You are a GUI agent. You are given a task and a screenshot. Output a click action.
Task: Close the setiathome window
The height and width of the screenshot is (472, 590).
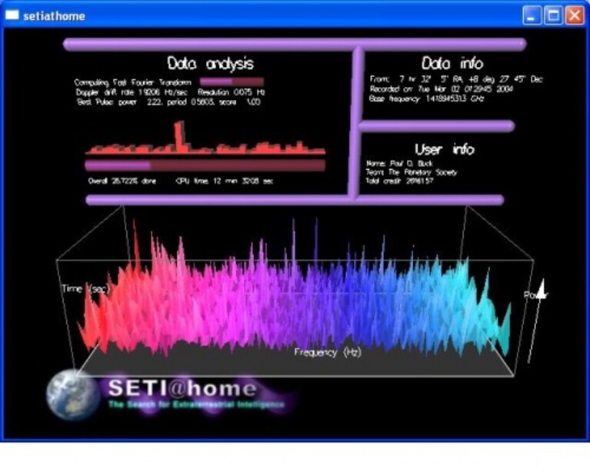pyautogui.click(x=575, y=16)
